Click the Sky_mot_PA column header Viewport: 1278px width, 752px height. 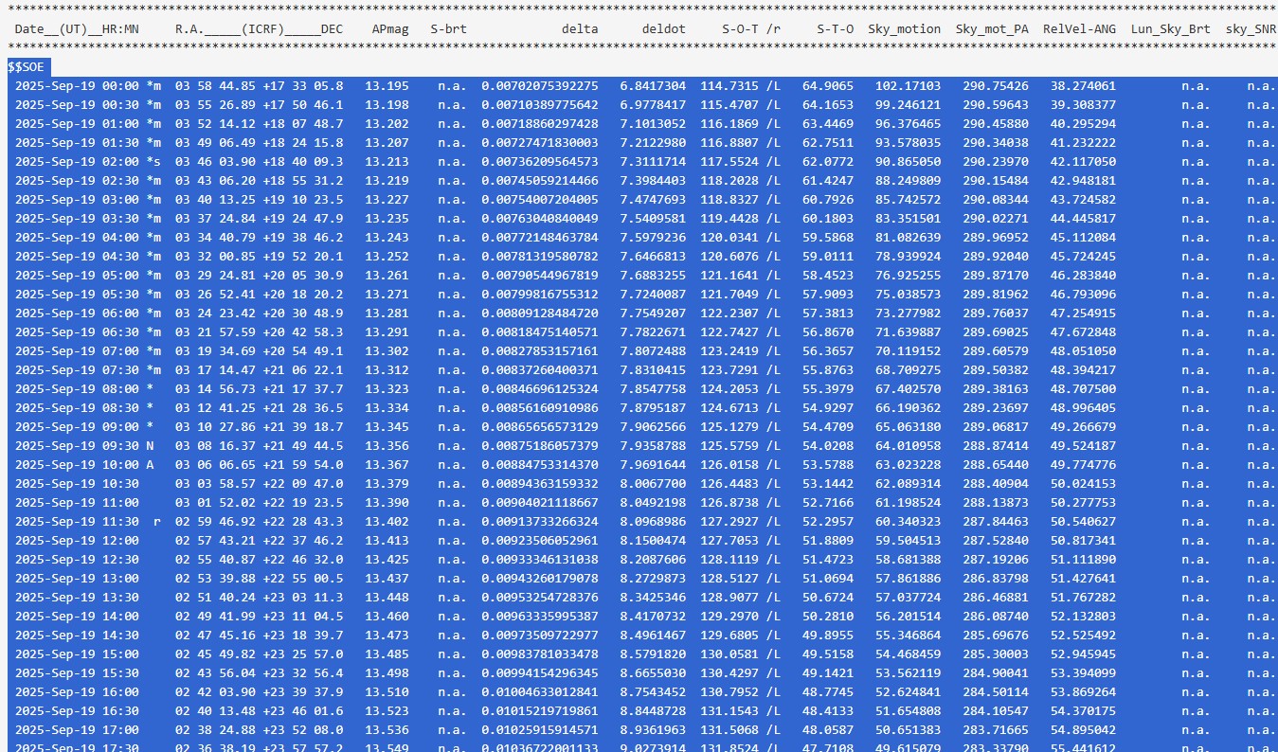[992, 29]
